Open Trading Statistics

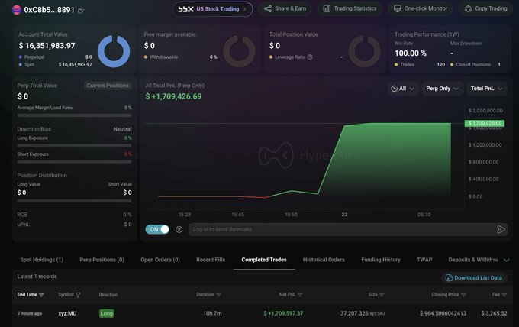click(350, 8)
